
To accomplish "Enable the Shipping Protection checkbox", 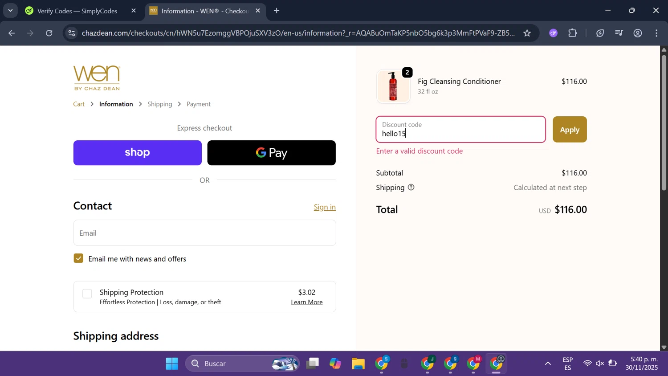I will tap(87, 294).
